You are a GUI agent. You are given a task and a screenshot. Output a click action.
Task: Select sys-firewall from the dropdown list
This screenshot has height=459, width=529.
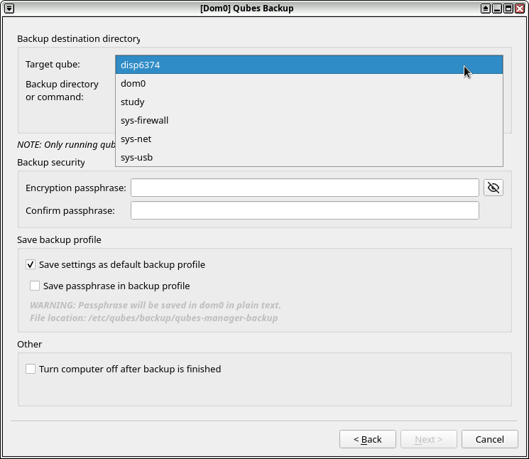309,121
